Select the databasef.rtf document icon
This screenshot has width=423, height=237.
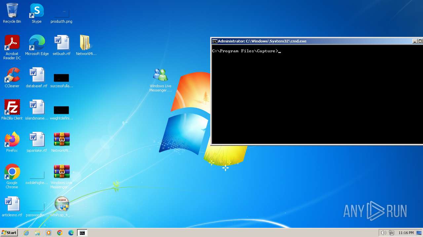pyautogui.click(x=37, y=78)
